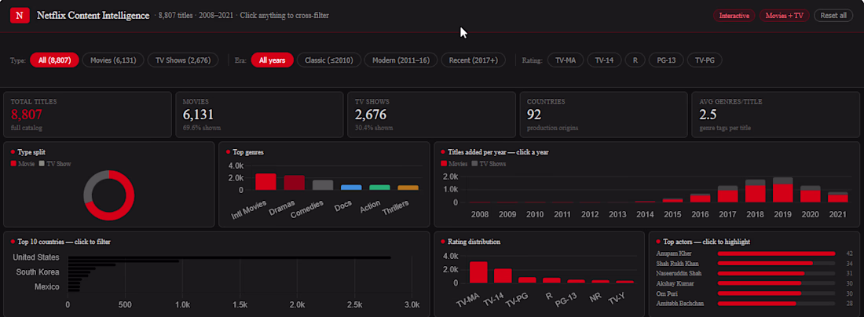Click the 2021 bar in Titles added
This screenshot has width=864, height=317.
click(x=837, y=197)
